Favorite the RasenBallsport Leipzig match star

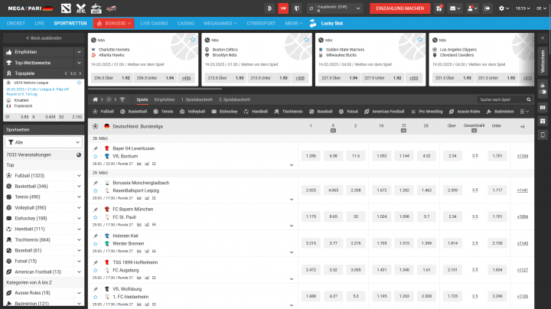click(95, 190)
